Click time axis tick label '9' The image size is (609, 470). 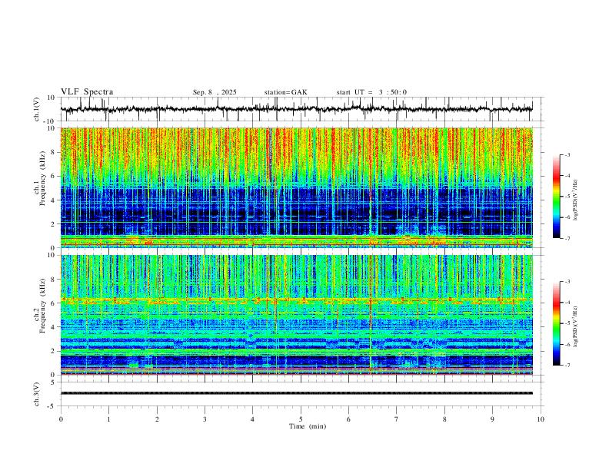(492, 419)
